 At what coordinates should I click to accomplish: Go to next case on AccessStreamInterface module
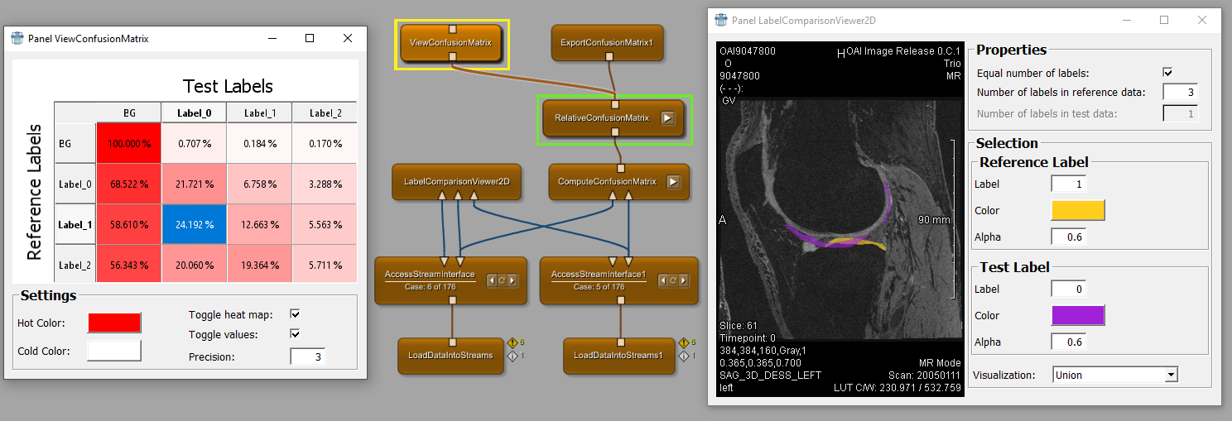[x=512, y=280]
